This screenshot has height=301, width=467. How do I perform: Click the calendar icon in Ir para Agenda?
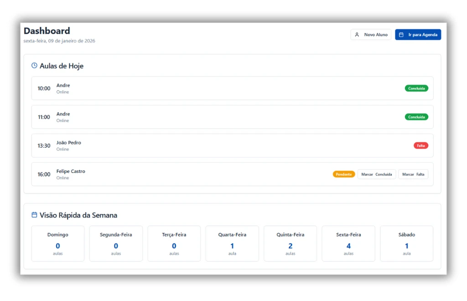pos(401,35)
